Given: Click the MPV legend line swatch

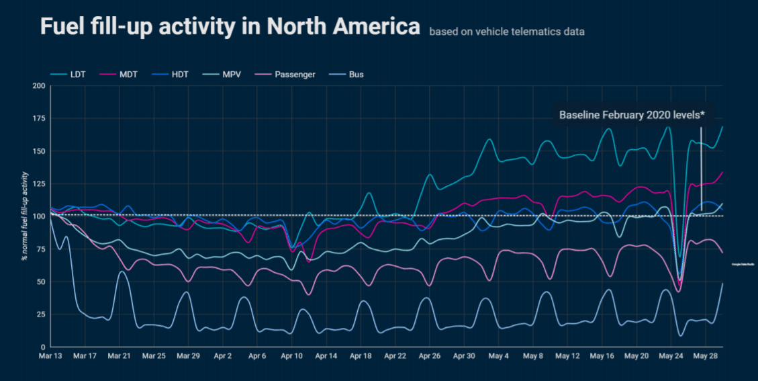Looking at the screenshot, I should click(209, 75).
